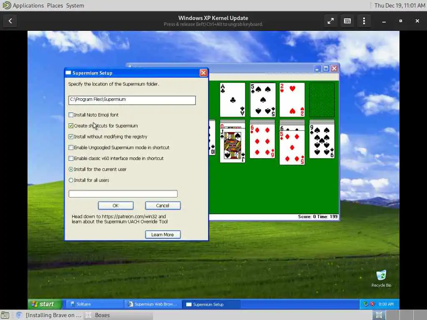The width and height of the screenshot is (427, 320).
Task: Close the Boxes window
Action: pos(417,21)
